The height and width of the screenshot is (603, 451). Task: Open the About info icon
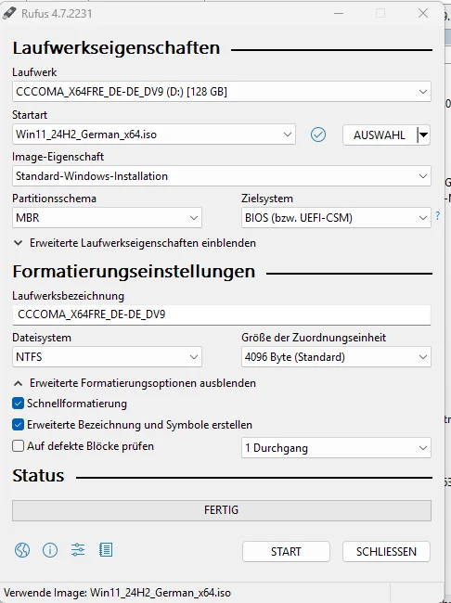coord(50,550)
